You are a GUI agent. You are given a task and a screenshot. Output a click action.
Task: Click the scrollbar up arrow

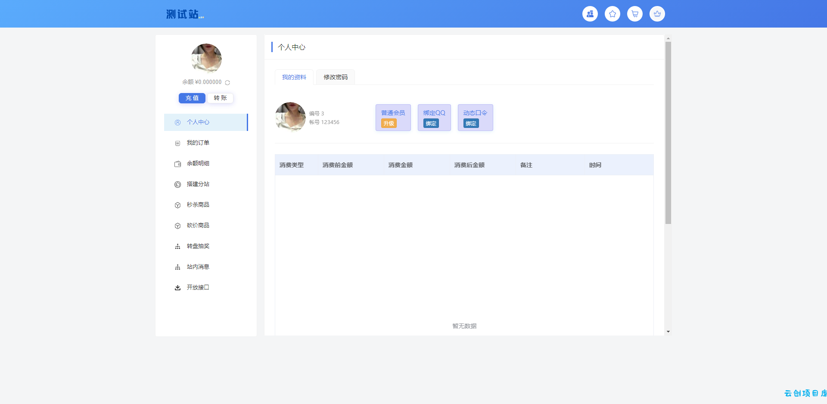[x=668, y=38]
